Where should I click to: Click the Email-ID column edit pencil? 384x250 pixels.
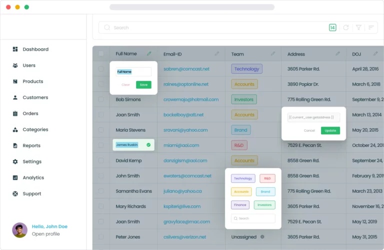(216, 54)
